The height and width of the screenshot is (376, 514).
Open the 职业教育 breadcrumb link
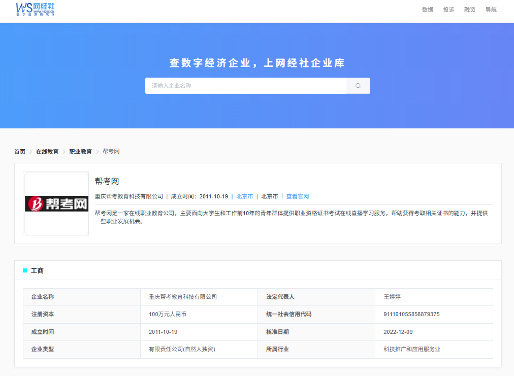tap(81, 152)
